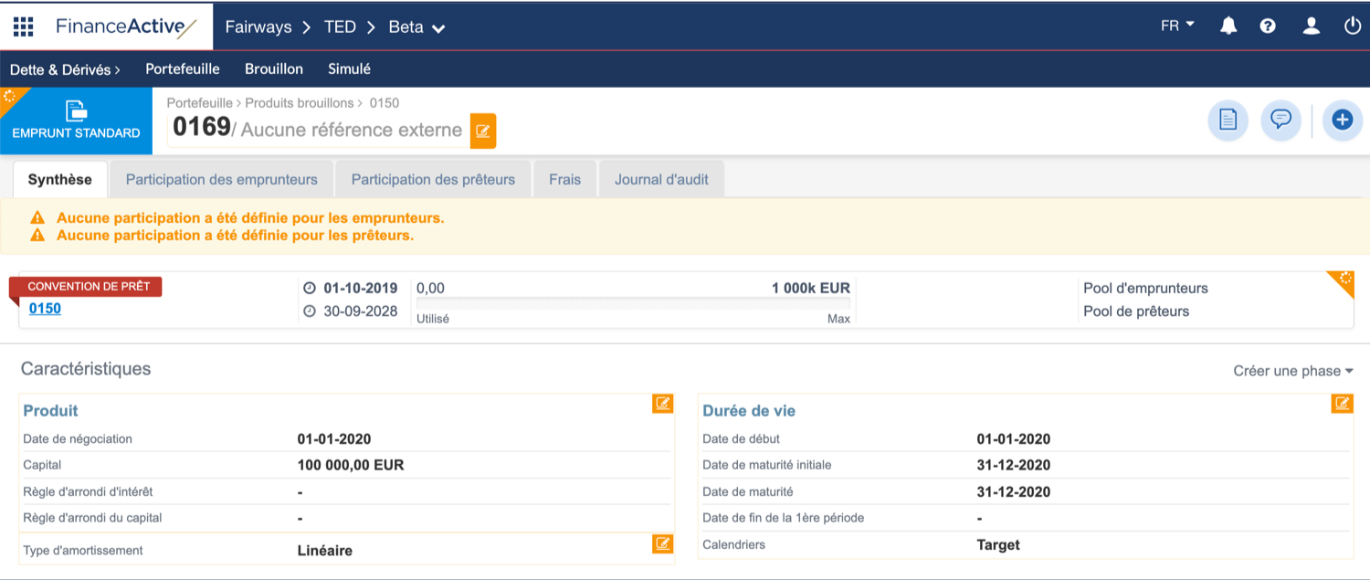
Task: Open the Créer une phase dropdown
Action: point(1291,370)
